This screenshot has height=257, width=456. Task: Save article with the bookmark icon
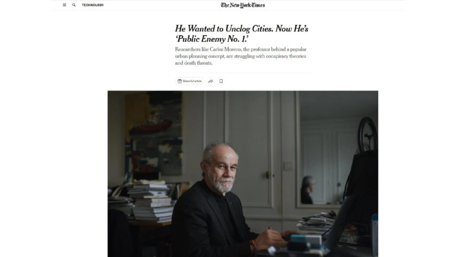coord(221,81)
